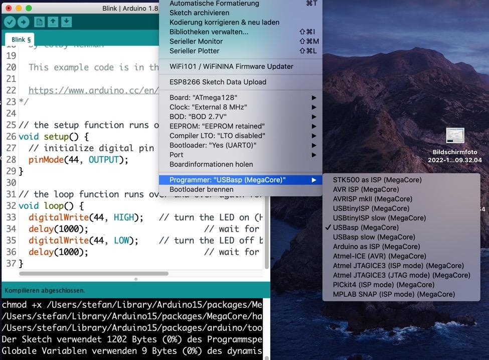Click "void loop() {" on line 32

51,206
